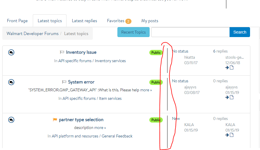Click '0 replies' in System error row
260x150 pixels.
(220, 81)
